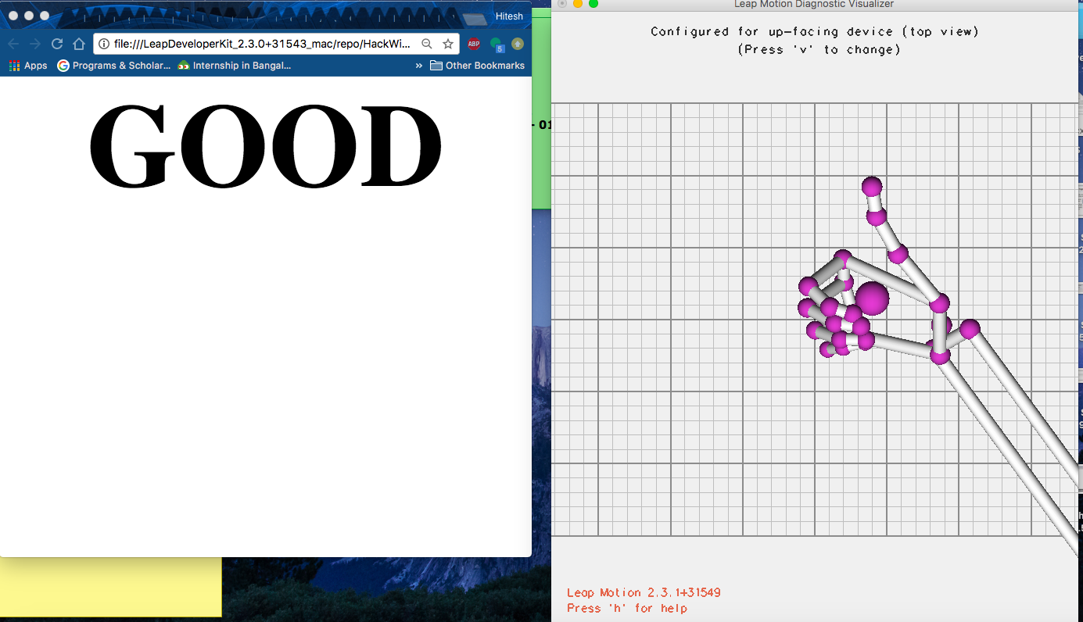The height and width of the screenshot is (622, 1083).
Task: Click the large palm sphere in visualizer
Action: tap(872, 298)
